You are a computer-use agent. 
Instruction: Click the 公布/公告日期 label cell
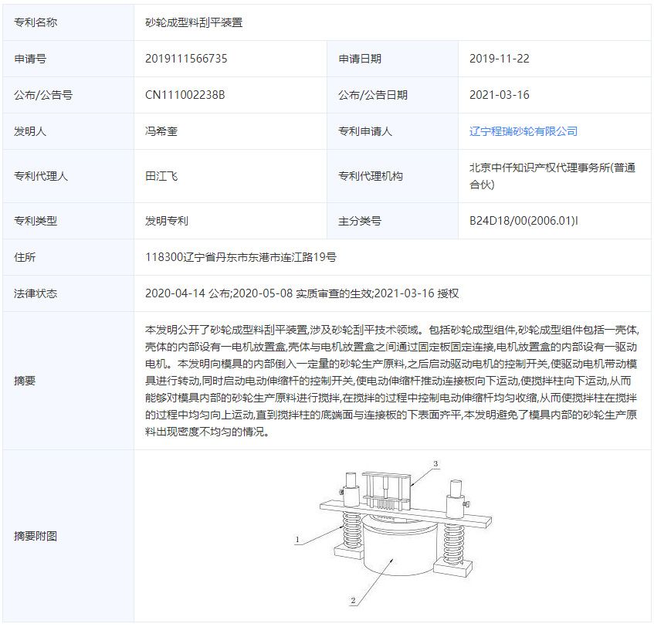[392, 95]
